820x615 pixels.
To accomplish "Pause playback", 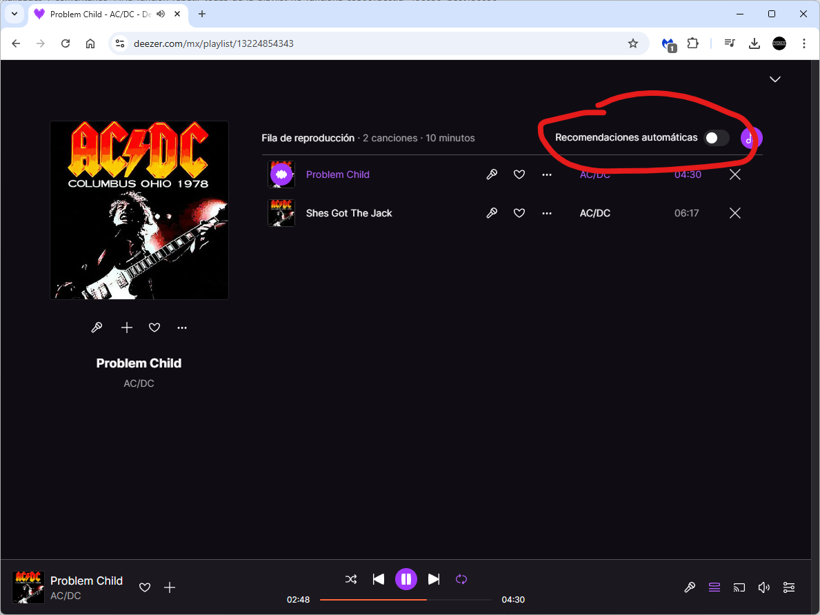I will (406, 579).
